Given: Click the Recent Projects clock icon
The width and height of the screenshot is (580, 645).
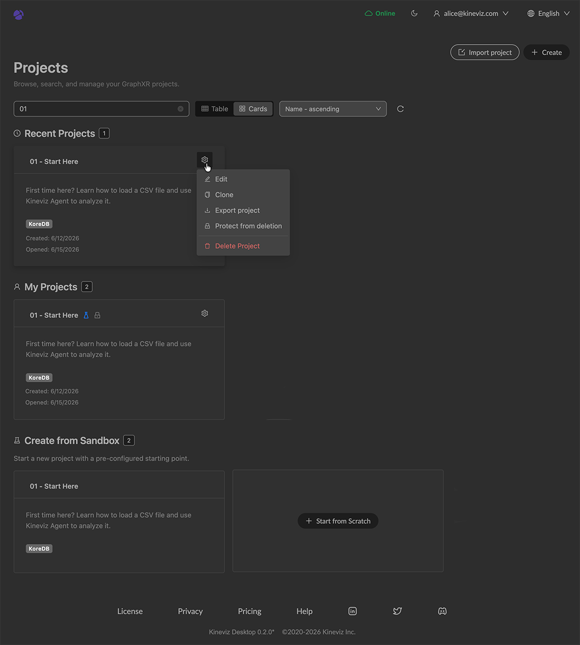Looking at the screenshot, I should (x=17, y=133).
